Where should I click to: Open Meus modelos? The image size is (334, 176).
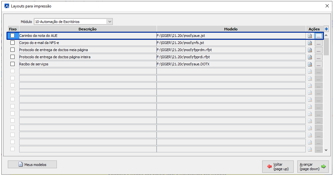(x=32, y=165)
